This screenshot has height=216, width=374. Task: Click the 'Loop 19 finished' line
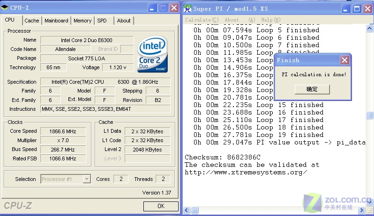[x=259, y=135]
